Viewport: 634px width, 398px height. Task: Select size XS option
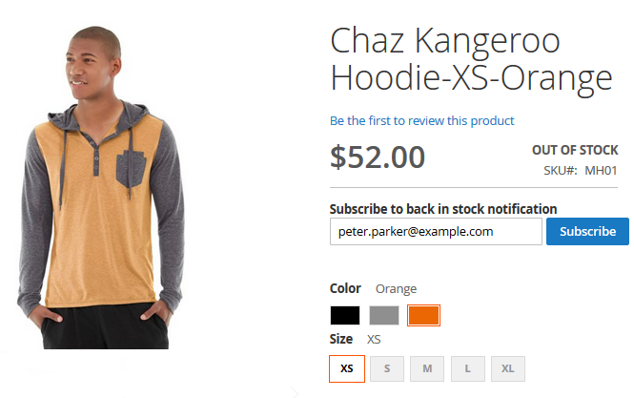[347, 368]
